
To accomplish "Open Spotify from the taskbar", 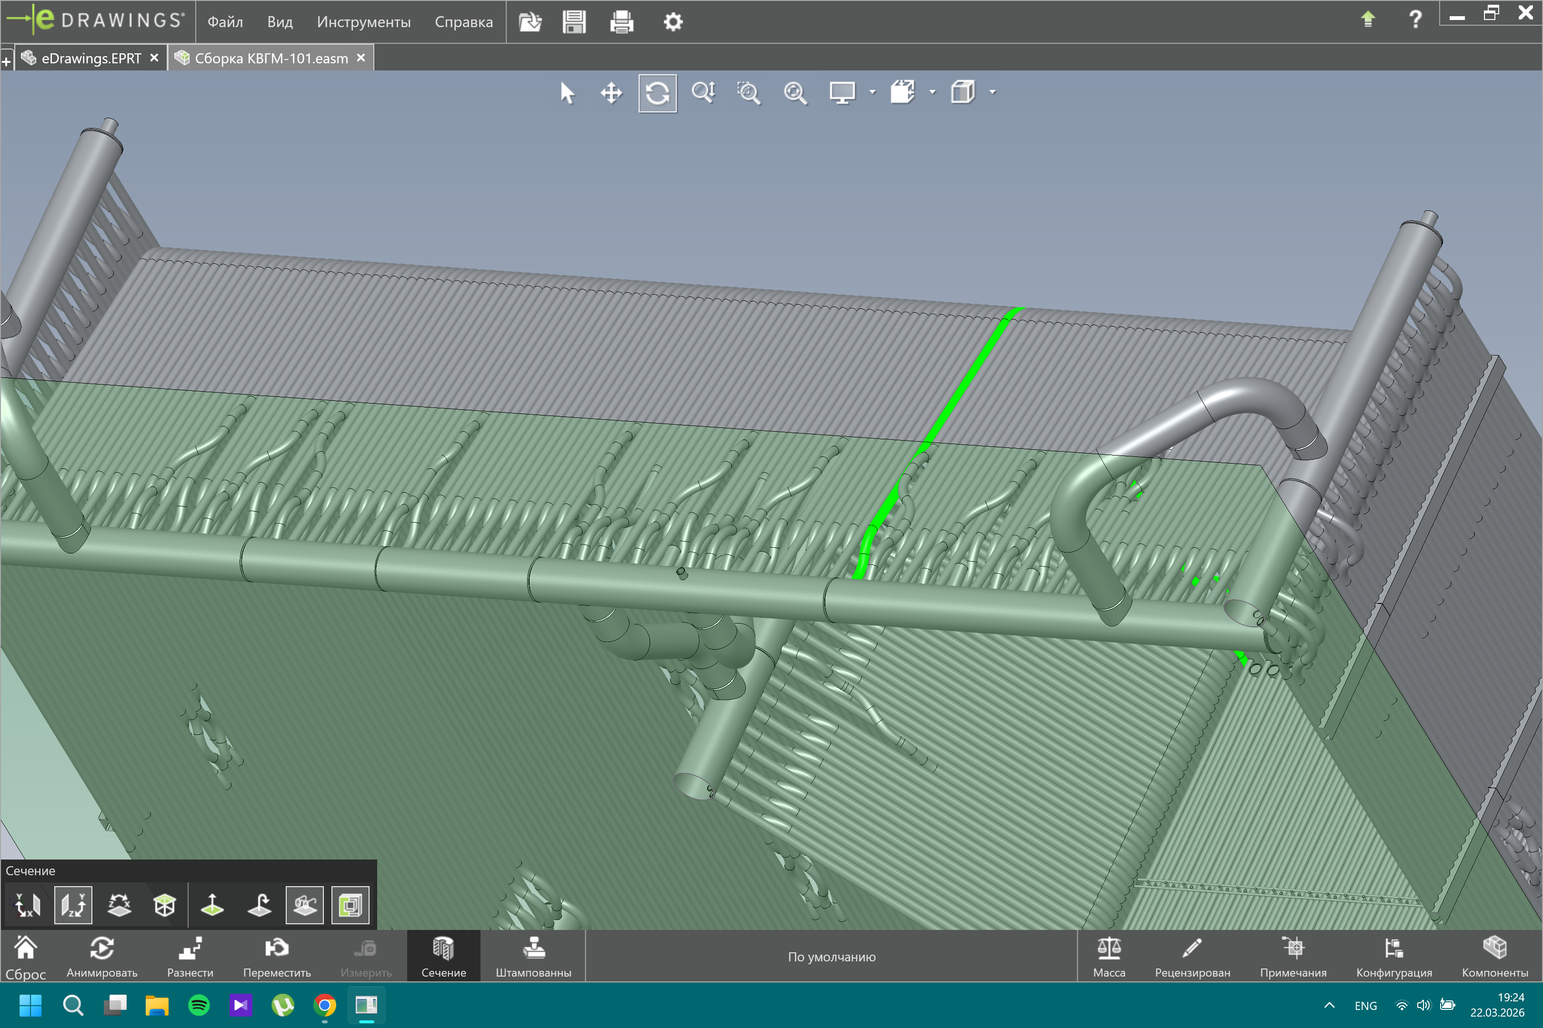I will pyautogui.click(x=199, y=1005).
